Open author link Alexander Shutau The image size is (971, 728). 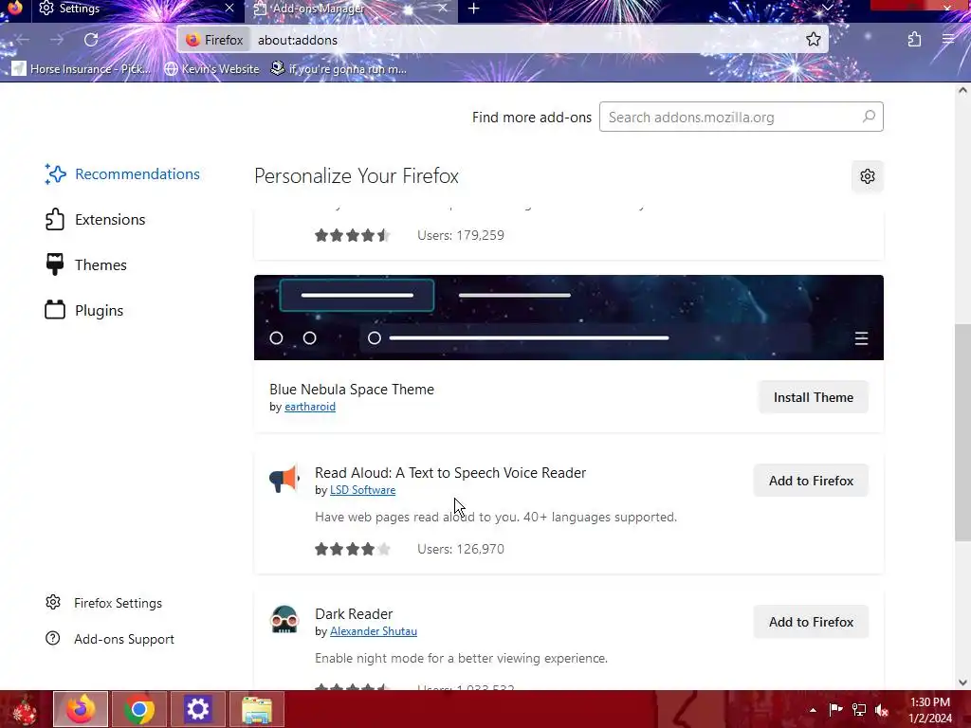(x=374, y=631)
